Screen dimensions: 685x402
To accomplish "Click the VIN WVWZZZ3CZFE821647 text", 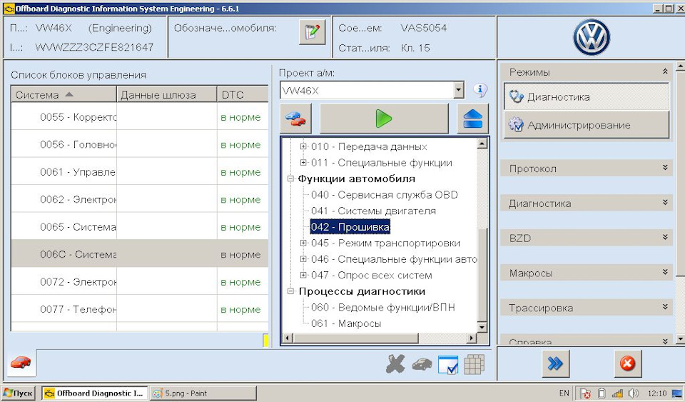I will [x=94, y=47].
